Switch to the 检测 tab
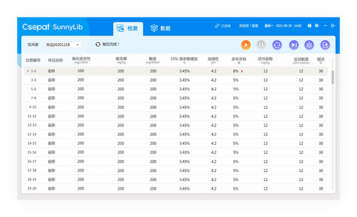The image size is (357, 217). pos(127,28)
